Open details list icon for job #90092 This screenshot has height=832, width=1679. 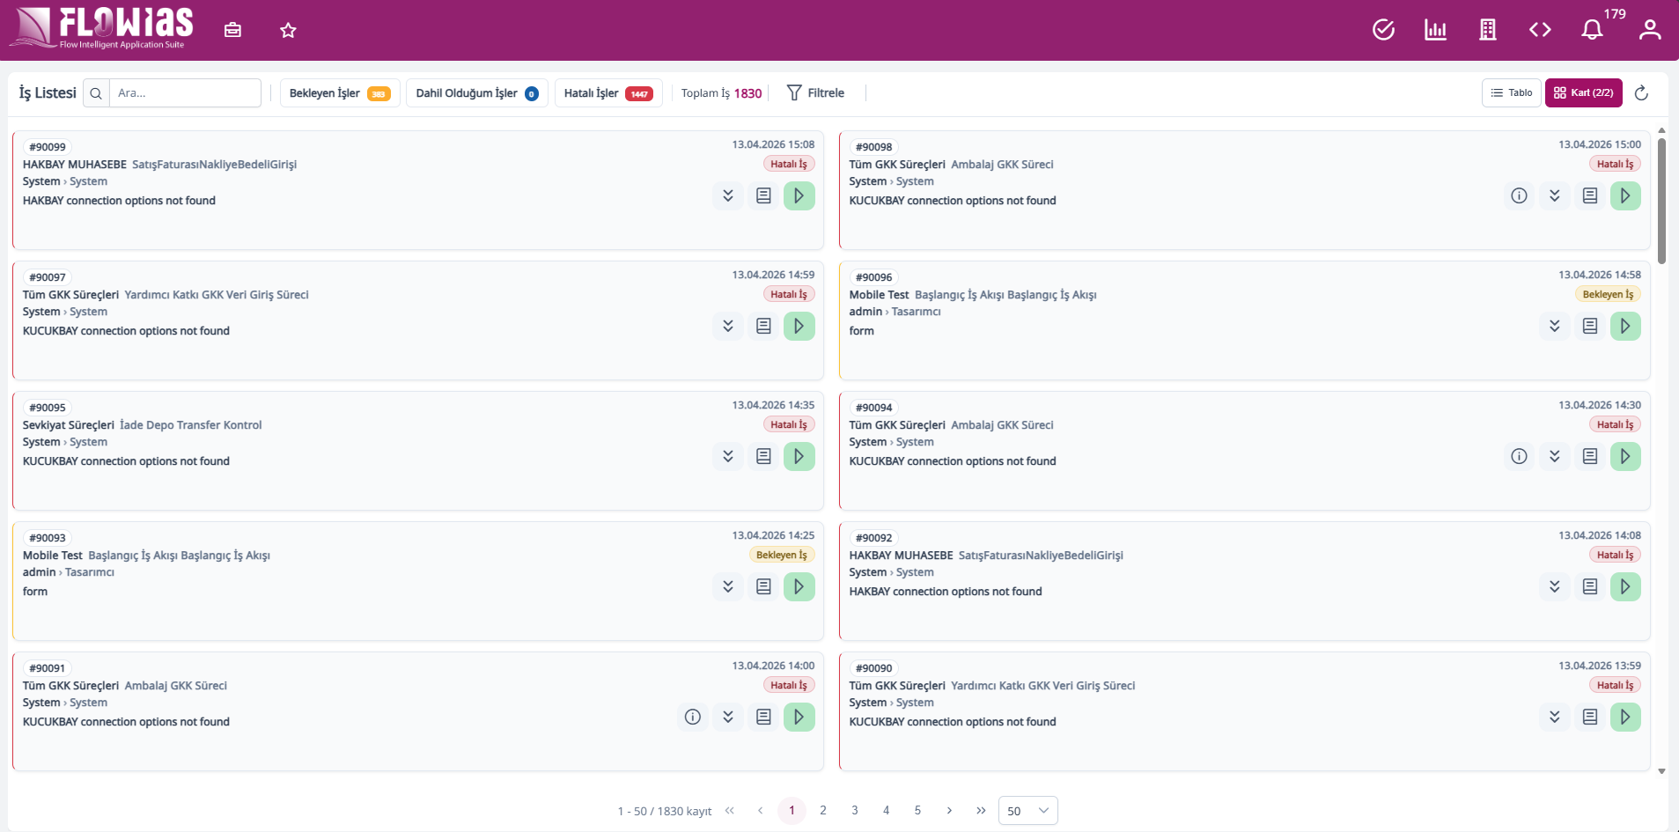(1590, 586)
